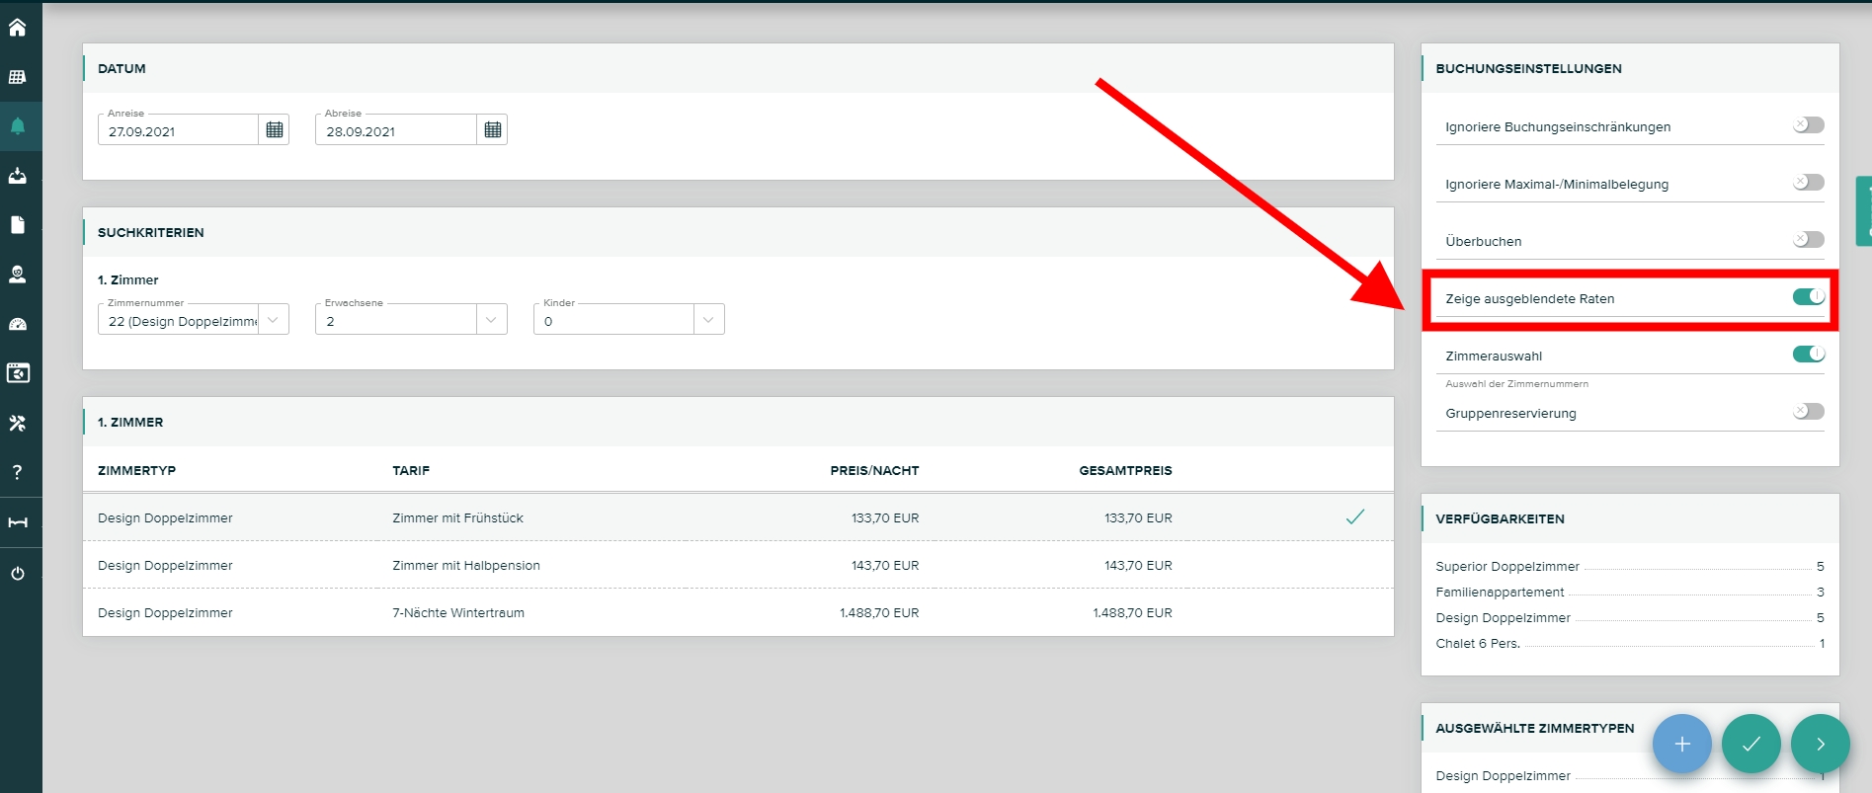Expand the Zimmernummer dropdown
This screenshot has height=793, width=1872.
point(274,320)
